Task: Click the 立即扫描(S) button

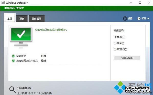Action: (x=127, y=58)
